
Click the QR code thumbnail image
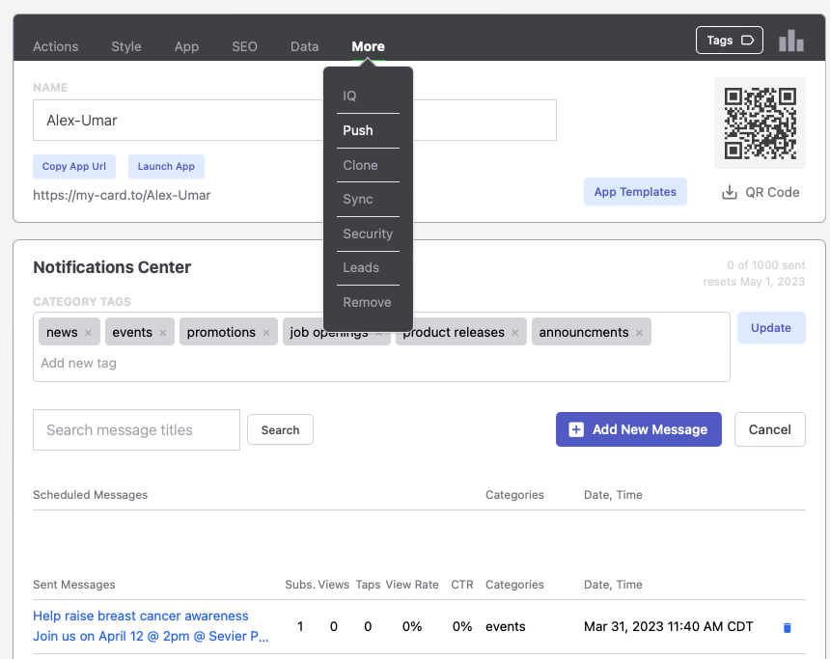pyautogui.click(x=760, y=123)
